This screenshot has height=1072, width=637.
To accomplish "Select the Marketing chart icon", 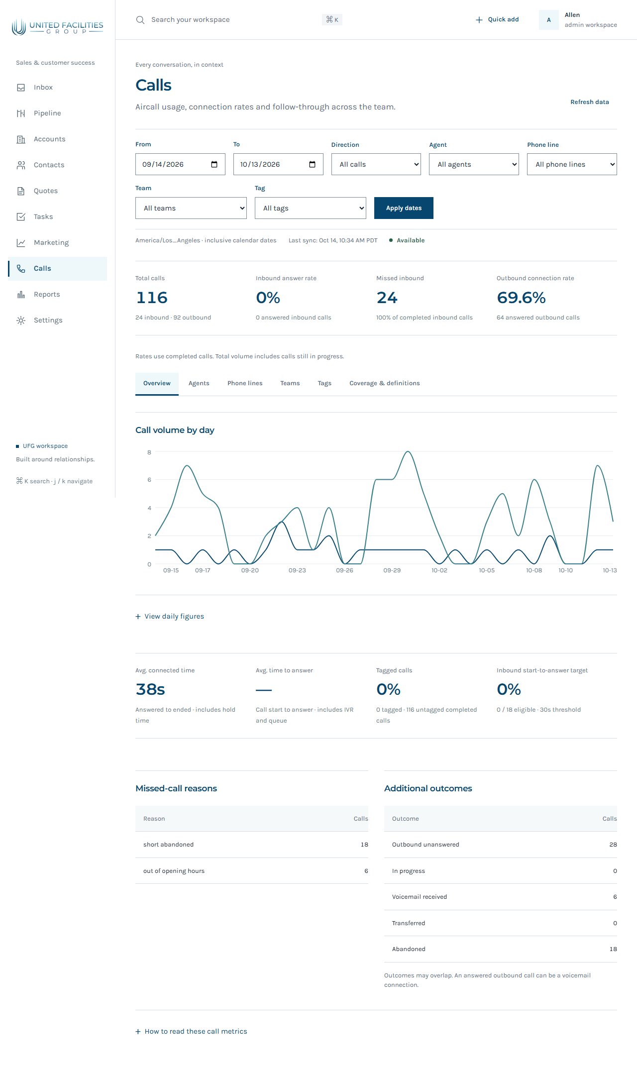I will click(21, 243).
